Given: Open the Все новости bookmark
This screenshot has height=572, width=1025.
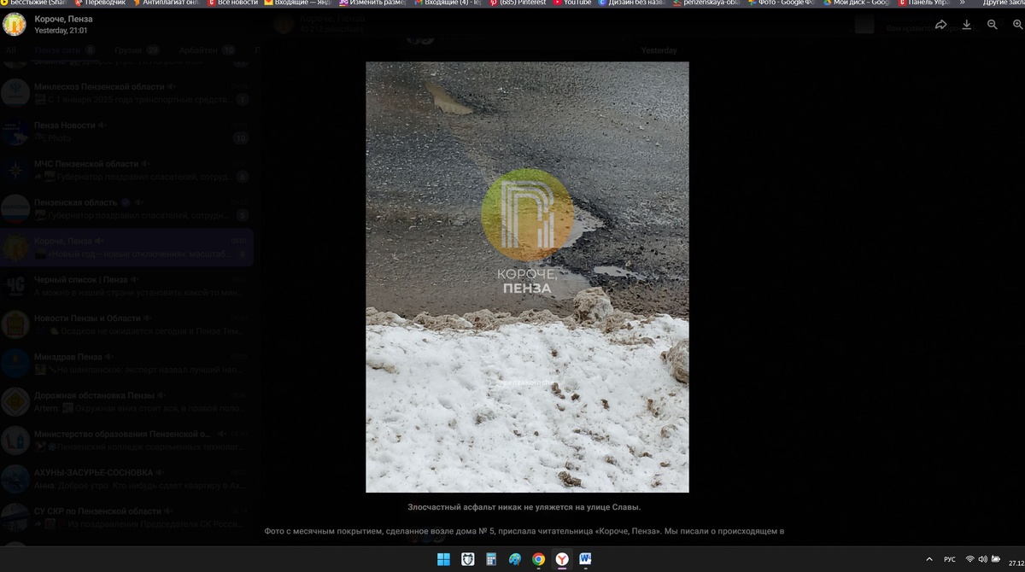Looking at the screenshot, I should [x=232, y=3].
